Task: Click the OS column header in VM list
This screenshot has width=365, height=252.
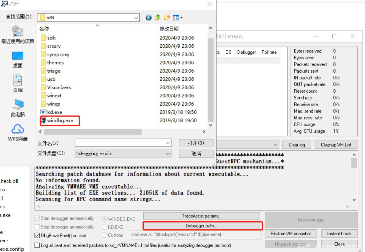Action: point(228,52)
